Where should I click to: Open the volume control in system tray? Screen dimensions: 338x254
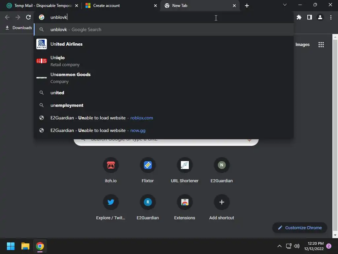point(297,246)
